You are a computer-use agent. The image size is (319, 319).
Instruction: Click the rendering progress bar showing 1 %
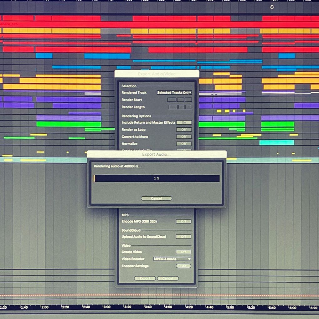[157, 178]
